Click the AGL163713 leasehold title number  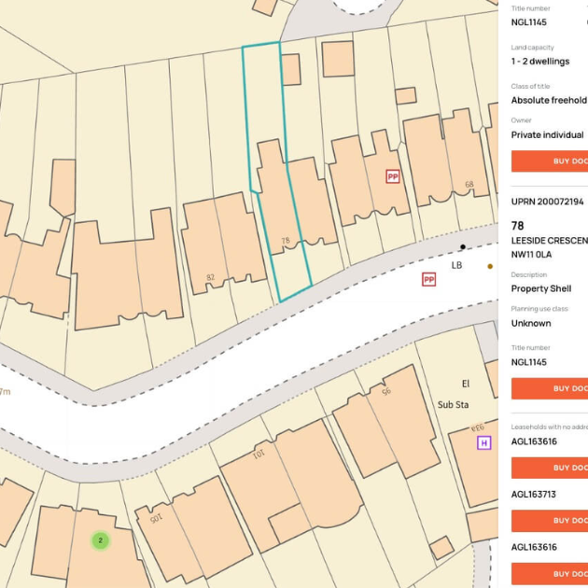(x=534, y=495)
